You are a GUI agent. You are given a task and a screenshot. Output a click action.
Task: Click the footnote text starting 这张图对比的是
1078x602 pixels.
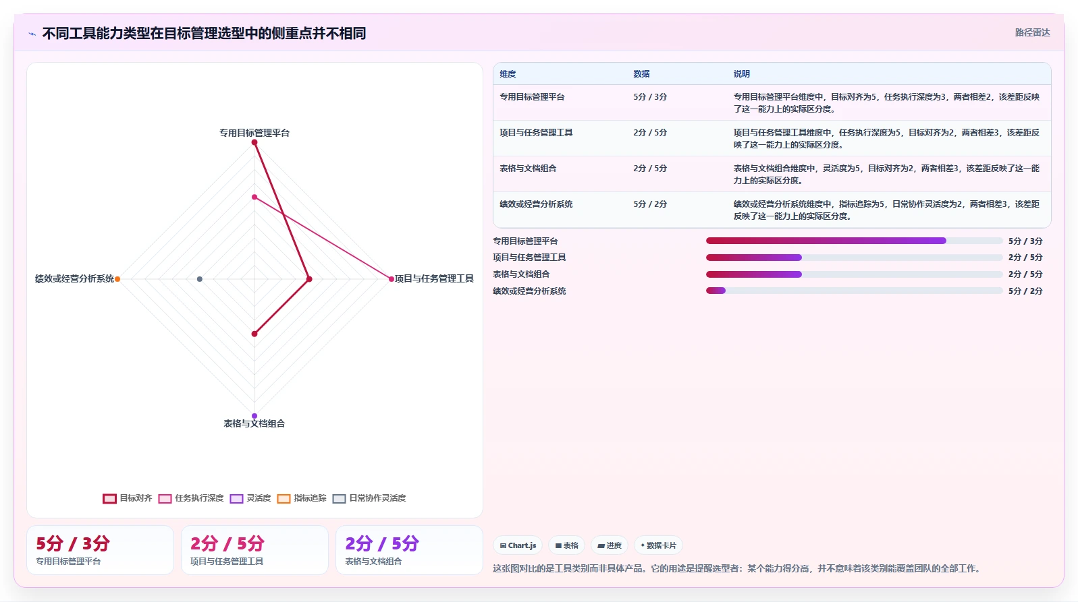click(x=736, y=569)
